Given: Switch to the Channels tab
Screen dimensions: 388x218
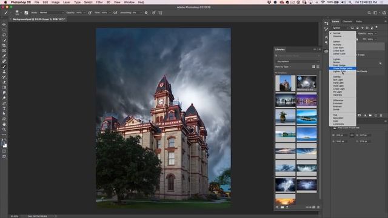Looking at the screenshot, I should 347,22.
